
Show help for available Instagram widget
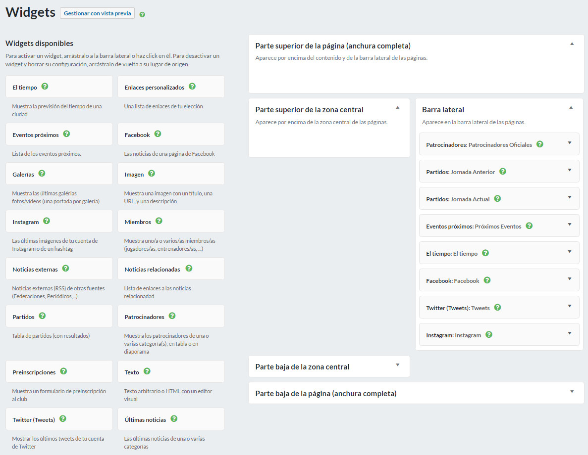click(47, 221)
